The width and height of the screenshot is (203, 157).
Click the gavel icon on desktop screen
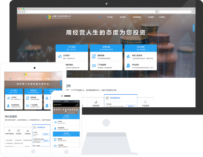click(x=128, y=56)
